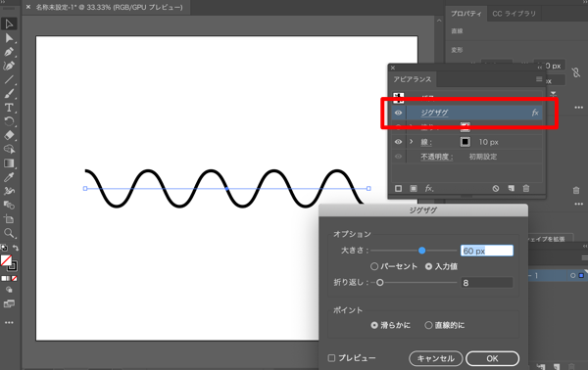Select the Width/Warp tool icon

point(9,191)
